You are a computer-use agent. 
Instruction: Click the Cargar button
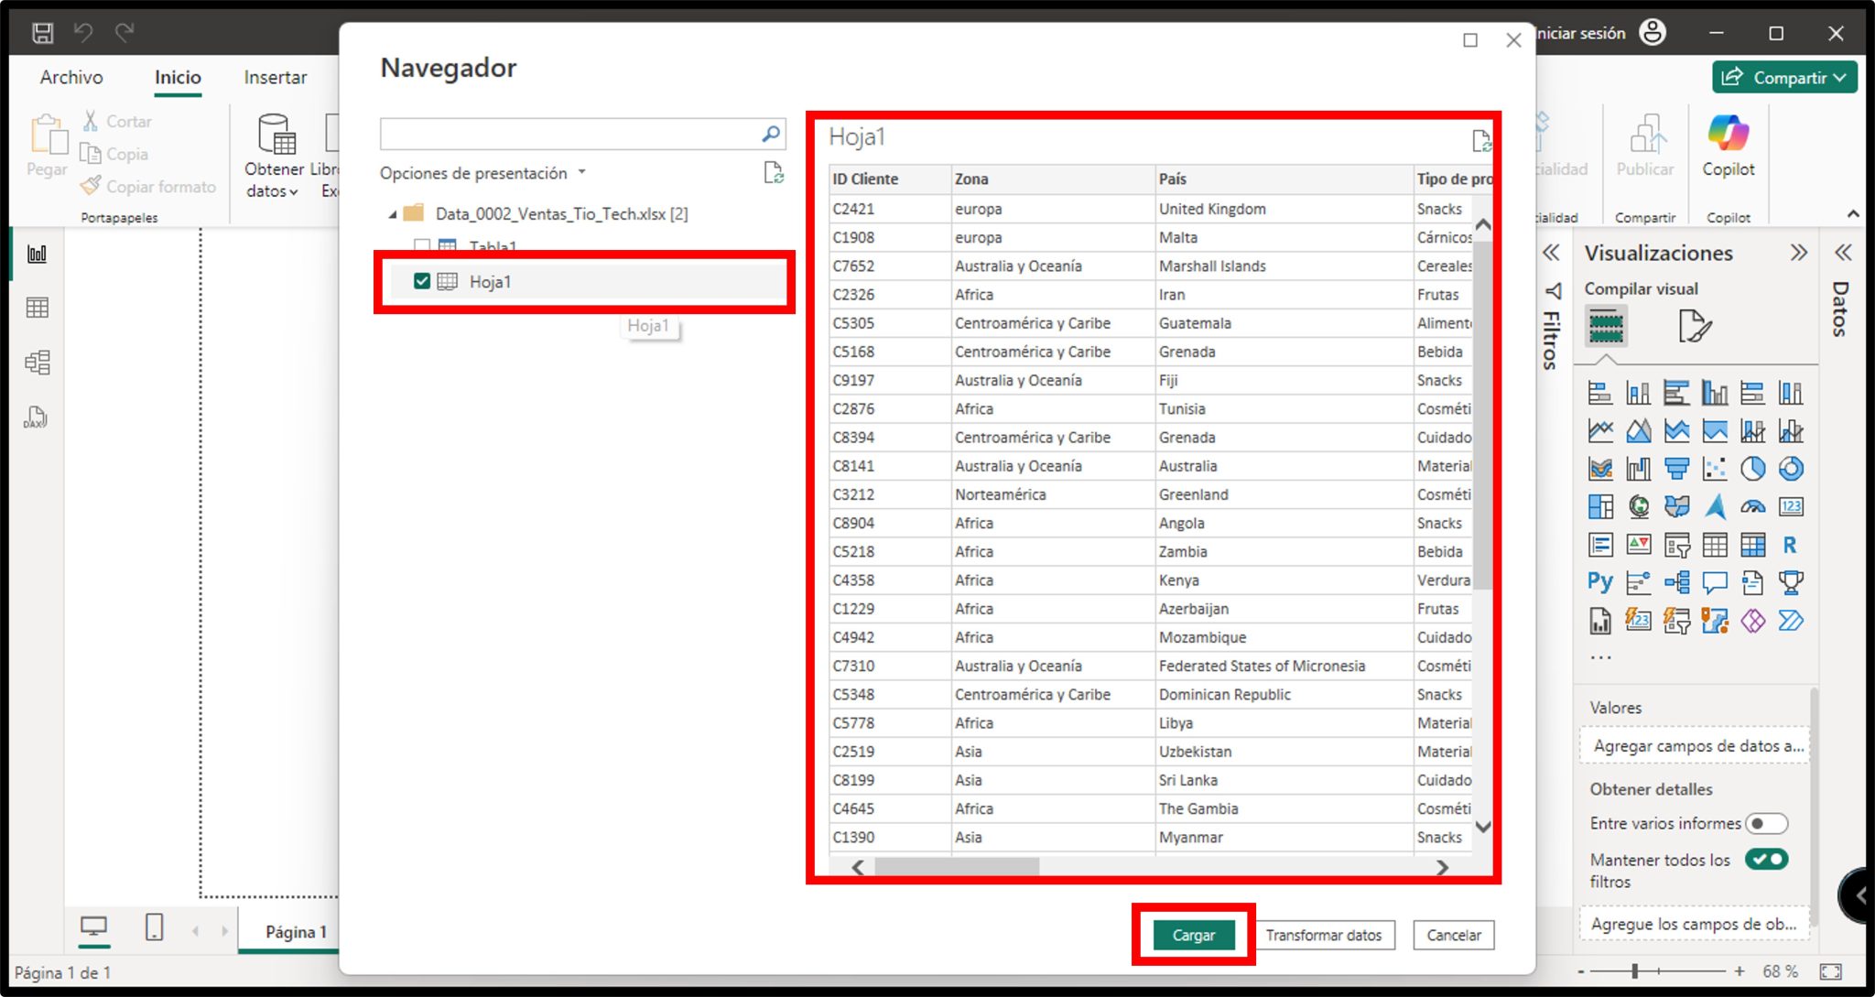pyautogui.click(x=1193, y=935)
